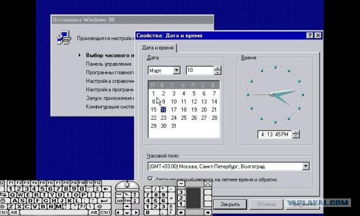
Task: Tap the numpad slash divide key
Action: 156,189
